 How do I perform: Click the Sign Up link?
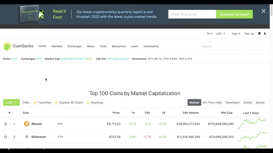(249, 34)
